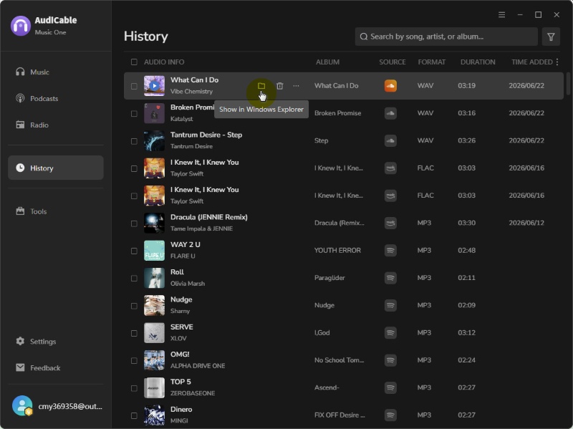Check the OMG! row checkbox
This screenshot has height=429, width=573.
[134, 361]
